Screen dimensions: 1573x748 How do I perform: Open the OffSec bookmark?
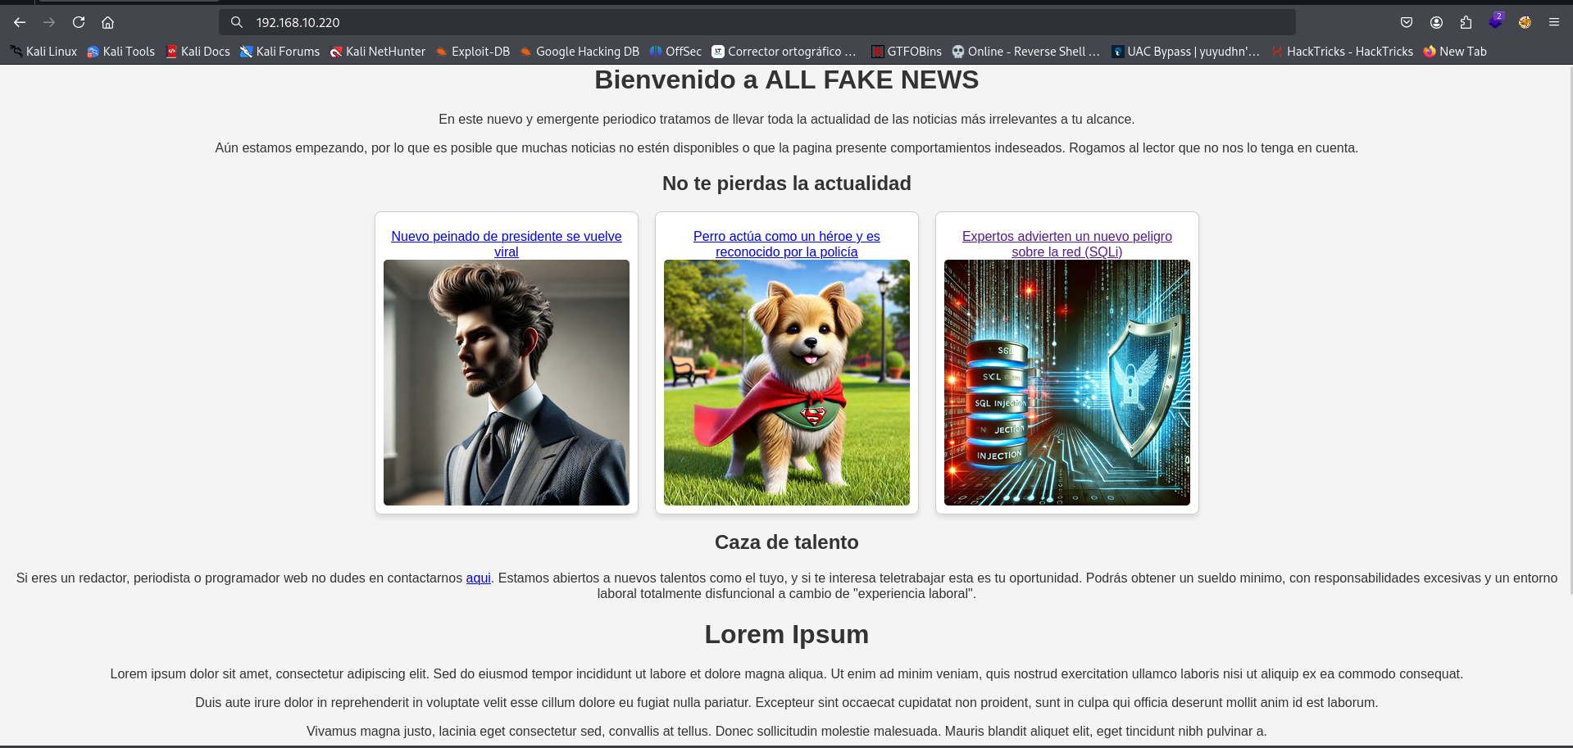click(675, 52)
